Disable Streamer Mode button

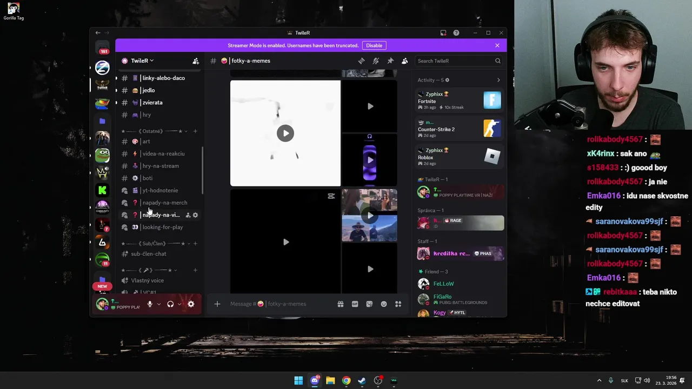pos(374,45)
